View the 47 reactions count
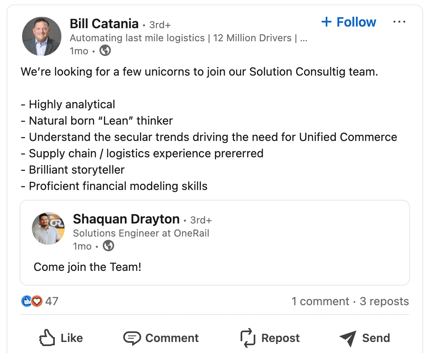 (x=52, y=302)
